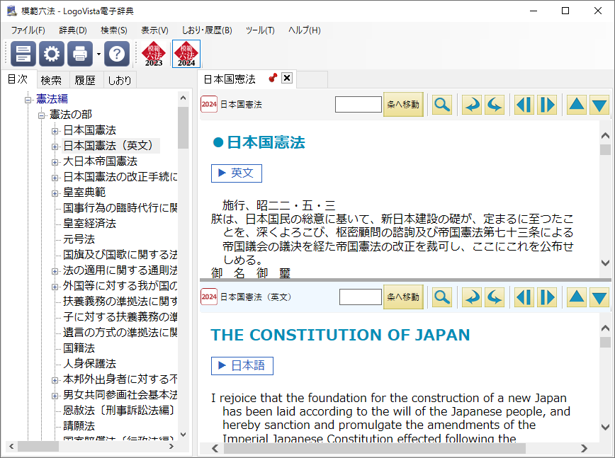Open the しおり･履歴(B) menu
The width and height of the screenshot is (615, 458).
pos(207,30)
